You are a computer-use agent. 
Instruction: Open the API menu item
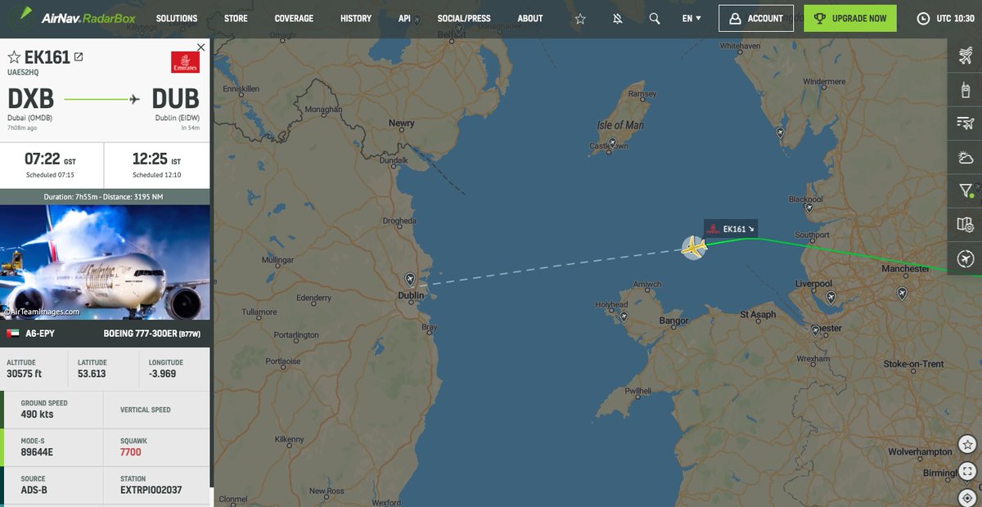tap(404, 18)
